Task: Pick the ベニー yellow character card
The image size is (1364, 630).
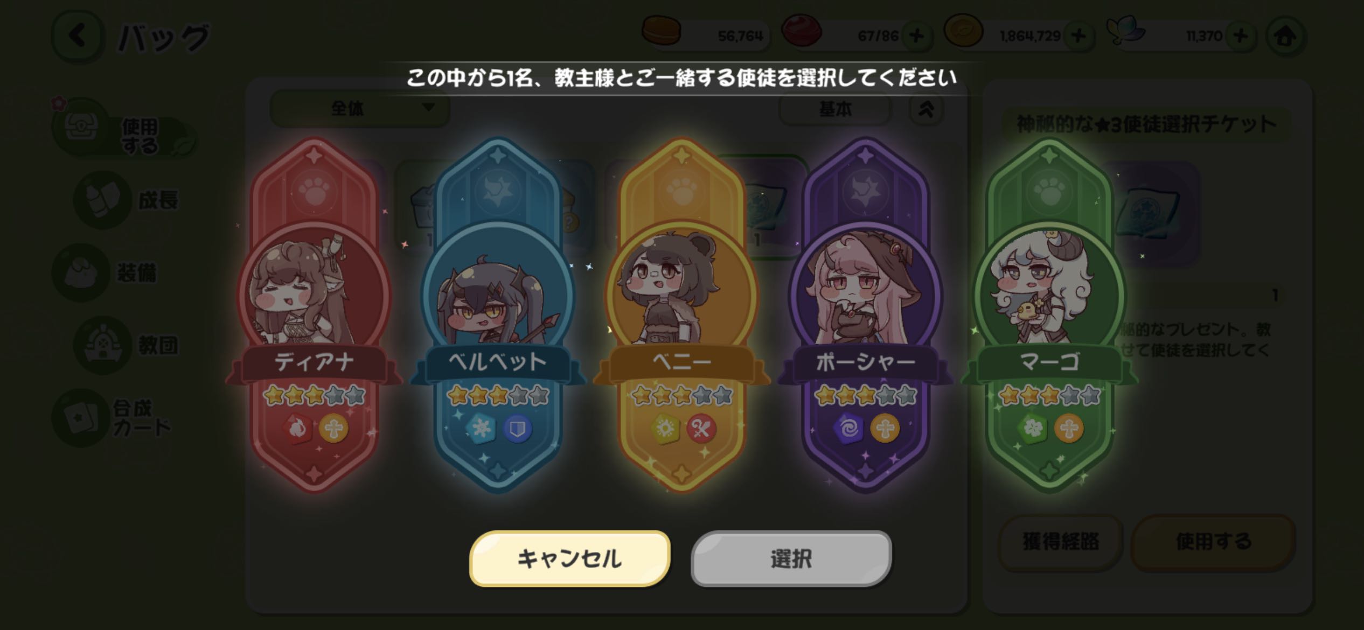Action: point(681,315)
